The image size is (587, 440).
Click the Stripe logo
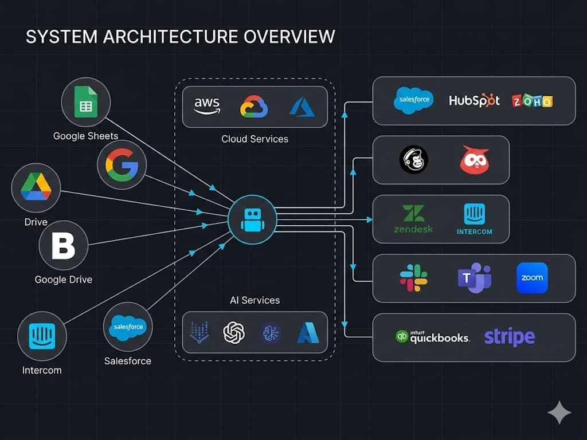coord(509,337)
